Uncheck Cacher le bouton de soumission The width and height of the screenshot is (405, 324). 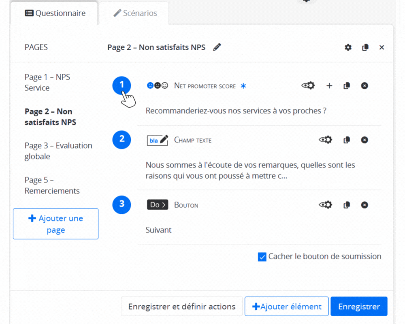pyautogui.click(x=262, y=257)
